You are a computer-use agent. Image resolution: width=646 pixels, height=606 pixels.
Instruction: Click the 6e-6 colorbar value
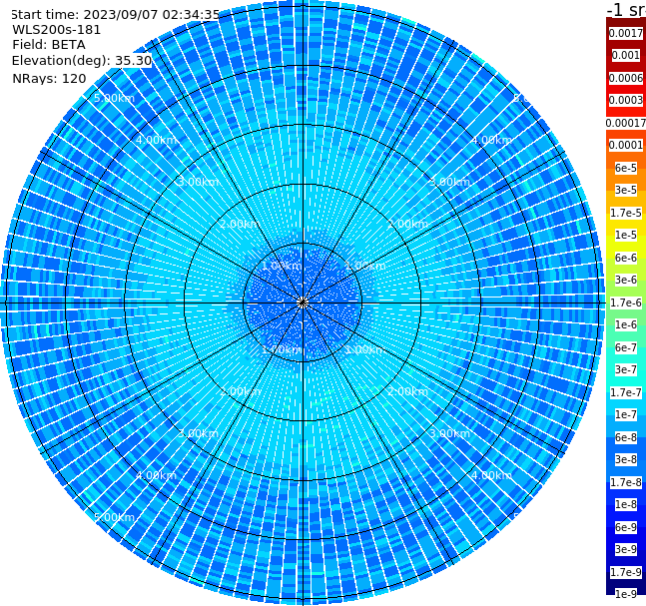coord(626,258)
